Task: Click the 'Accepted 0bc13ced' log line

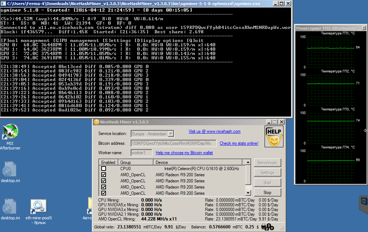Action: click(75, 67)
